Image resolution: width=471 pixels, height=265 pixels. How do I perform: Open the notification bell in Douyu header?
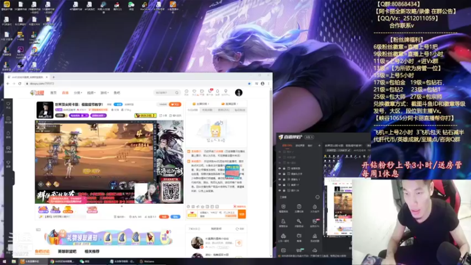[217, 91]
